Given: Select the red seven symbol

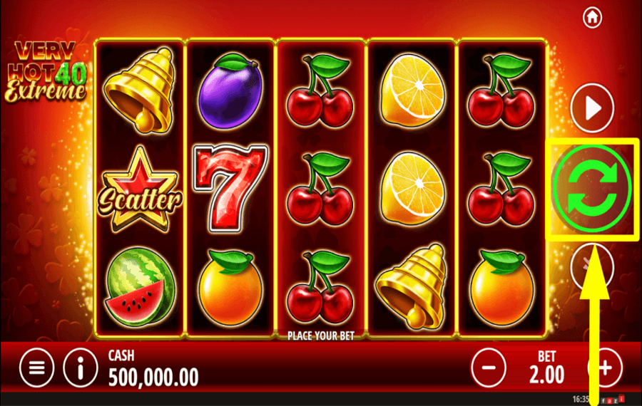Looking at the screenshot, I should [x=230, y=187].
